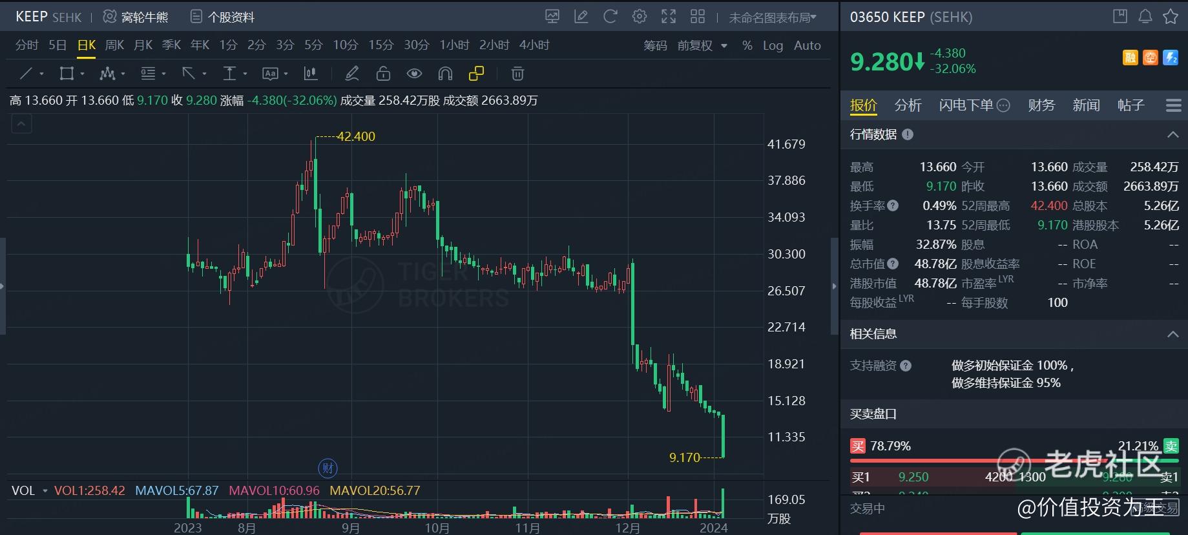
Task: Add KEEP to watchlist with star icon
Action: pos(1171,17)
